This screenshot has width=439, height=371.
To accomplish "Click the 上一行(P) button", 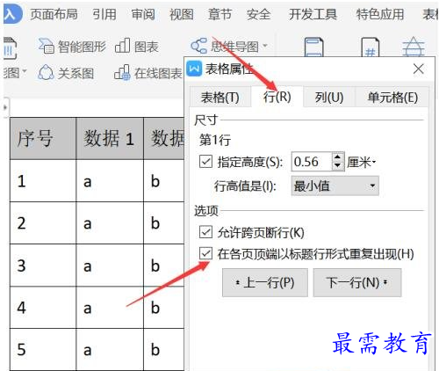I will (x=265, y=283).
